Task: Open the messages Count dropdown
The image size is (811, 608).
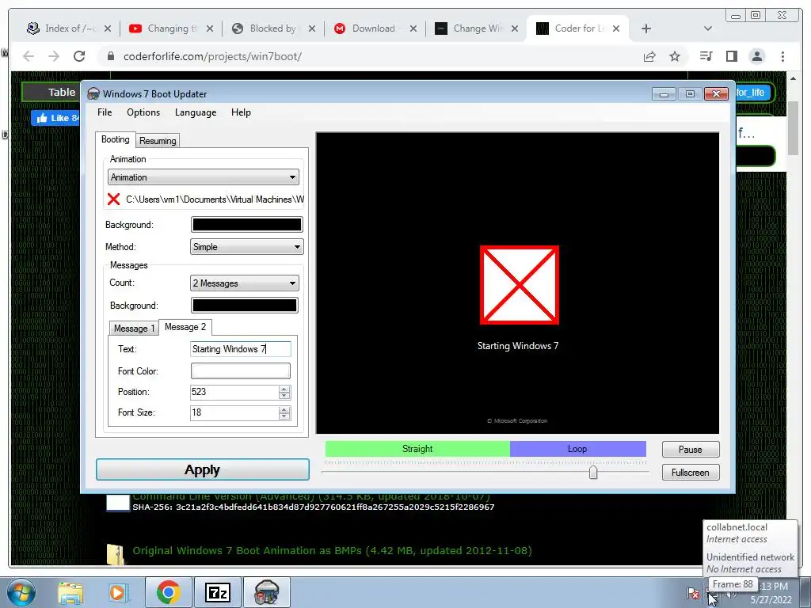Action: pos(244,283)
